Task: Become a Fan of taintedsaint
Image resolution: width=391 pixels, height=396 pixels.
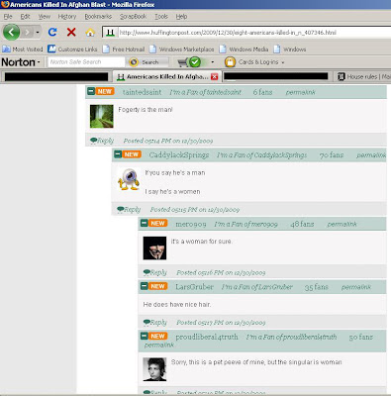Action: [x=205, y=92]
